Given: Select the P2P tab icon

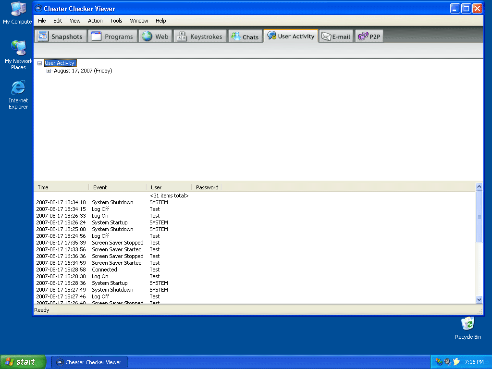Looking at the screenshot, I should tap(363, 37).
